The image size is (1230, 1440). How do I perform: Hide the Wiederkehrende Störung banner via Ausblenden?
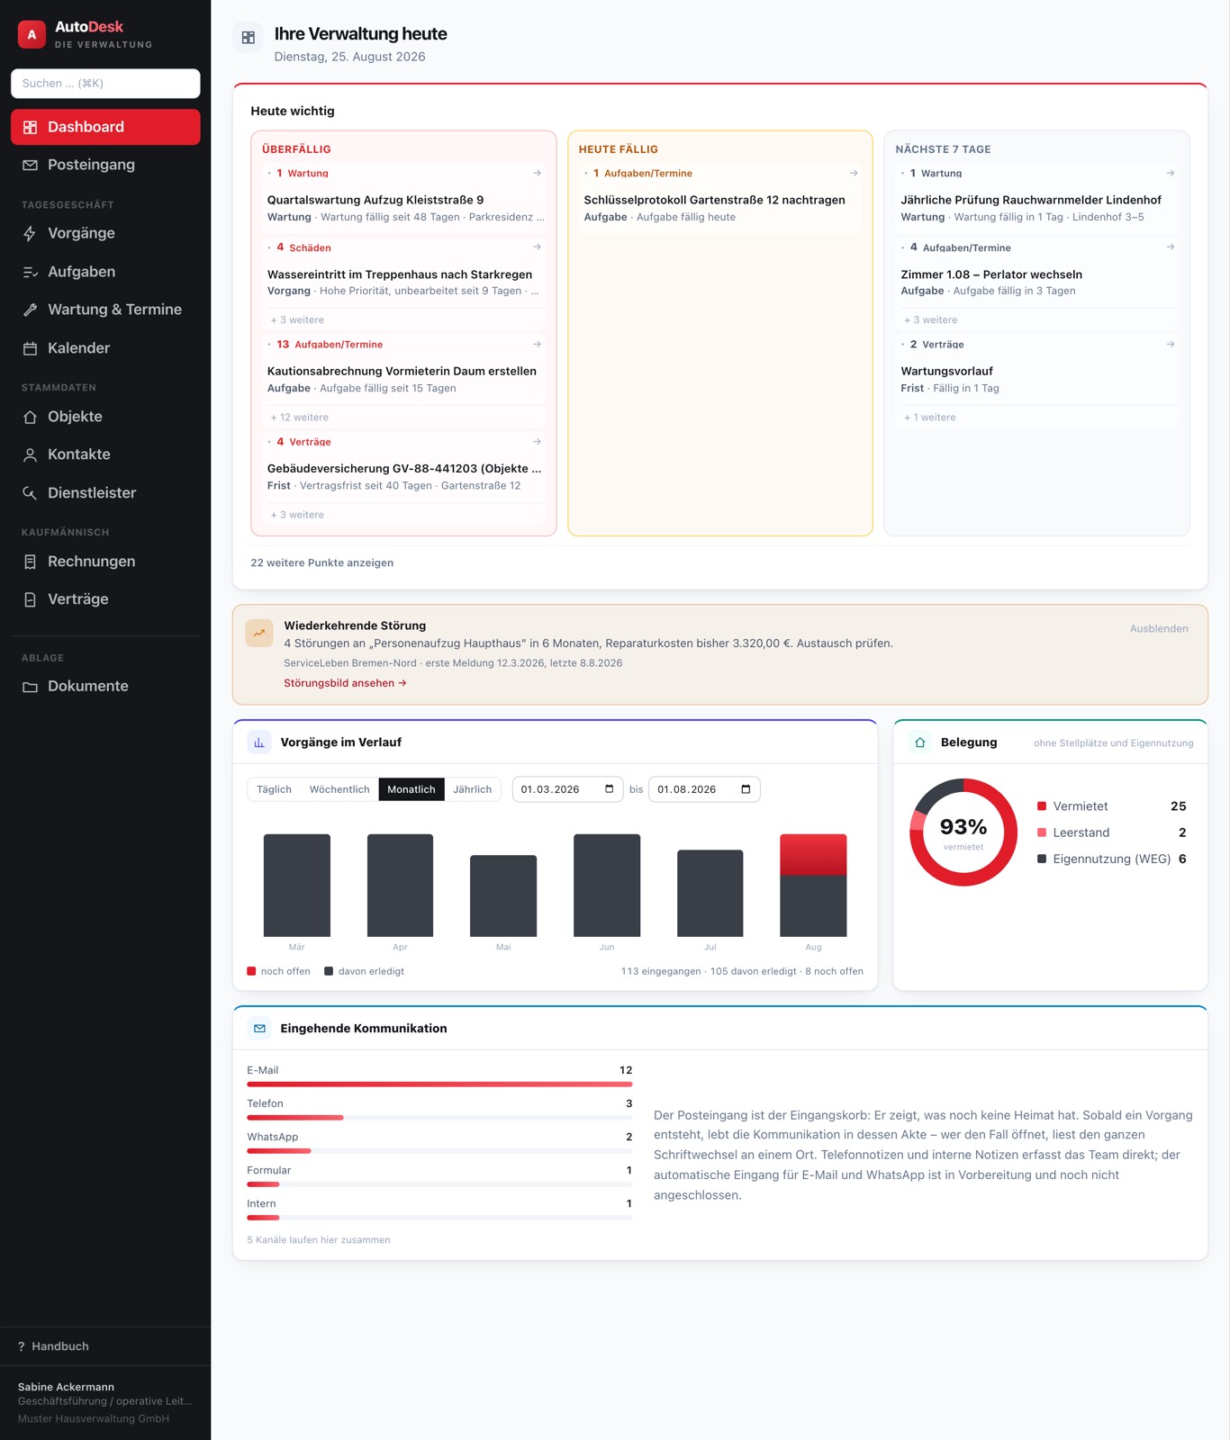pyautogui.click(x=1159, y=629)
